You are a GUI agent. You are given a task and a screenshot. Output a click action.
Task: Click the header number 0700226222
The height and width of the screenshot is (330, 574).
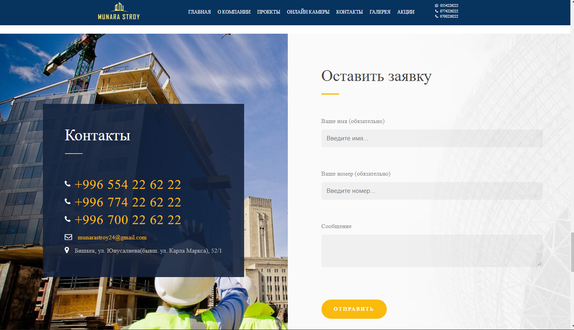click(449, 16)
